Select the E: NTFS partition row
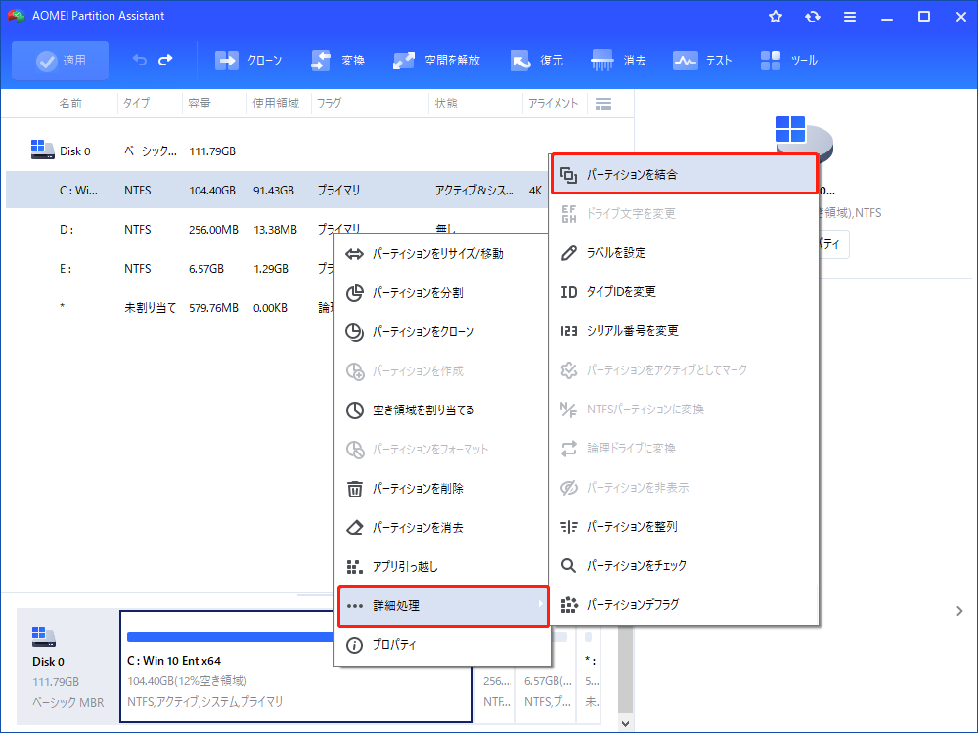The height and width of the screenshot is (733, 978). click(169, 269)
